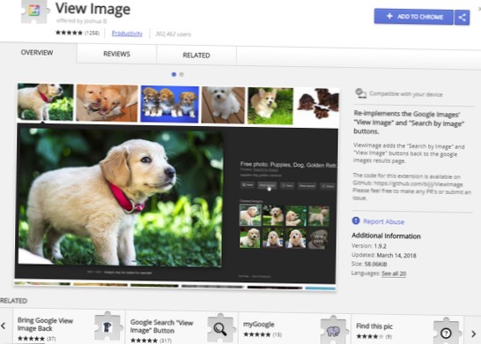The image size is (481, 344).
Task: Click the RELATED section heading at bottom
Action: pyautogui.click(x=13, y=301)
